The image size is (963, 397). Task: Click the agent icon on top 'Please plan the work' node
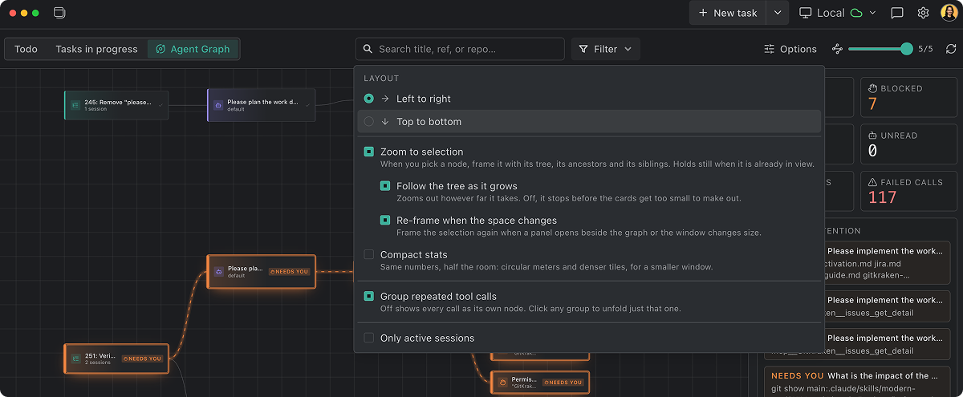[217, 105]
